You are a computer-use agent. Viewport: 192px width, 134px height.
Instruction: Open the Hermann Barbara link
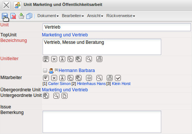77,71
